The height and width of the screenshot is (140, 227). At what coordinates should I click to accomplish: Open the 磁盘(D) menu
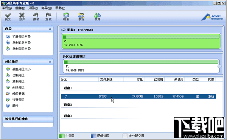click(20, 8)
